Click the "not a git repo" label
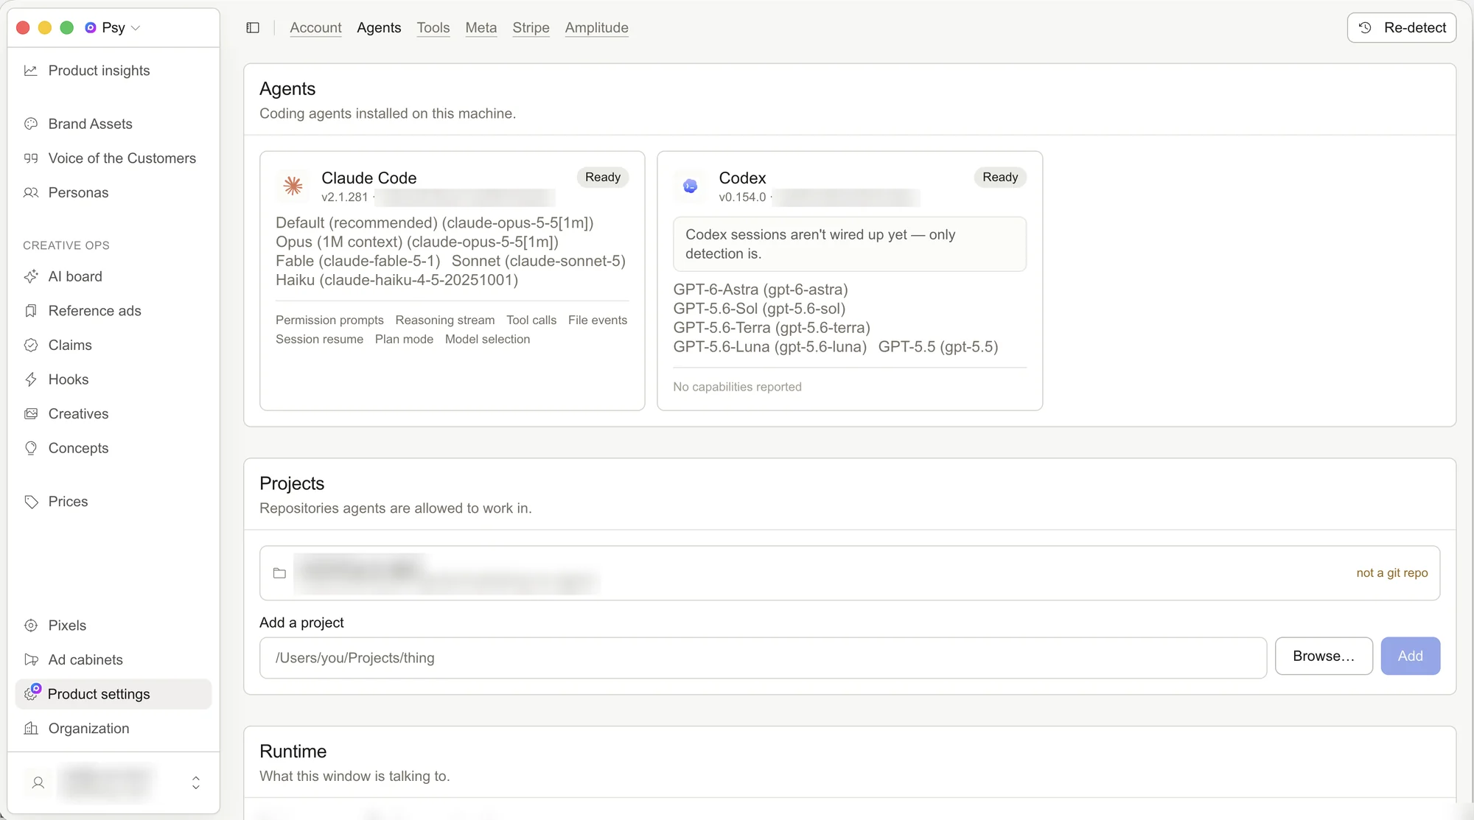The image size is (1474, 820). click(1392, 573)
